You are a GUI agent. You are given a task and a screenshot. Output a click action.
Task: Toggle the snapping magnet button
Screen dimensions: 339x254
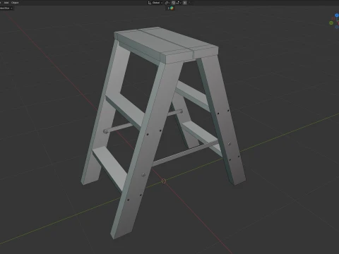pos(173,3)
